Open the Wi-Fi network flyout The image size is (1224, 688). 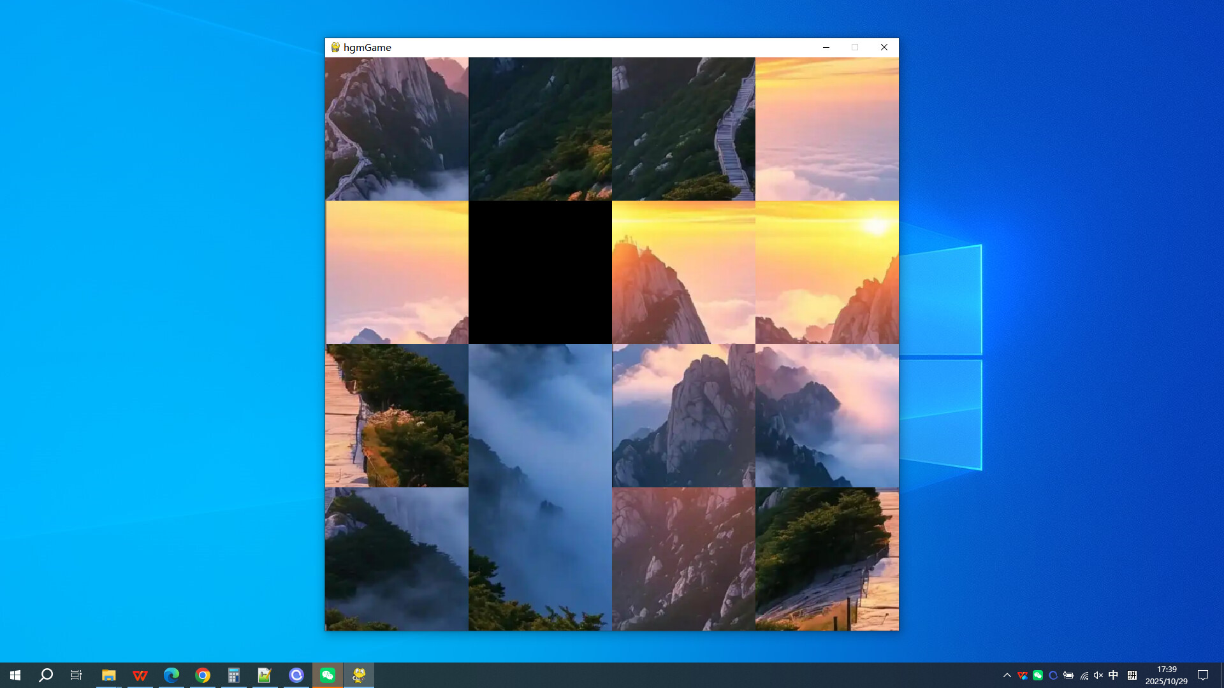click(1083, 675)
